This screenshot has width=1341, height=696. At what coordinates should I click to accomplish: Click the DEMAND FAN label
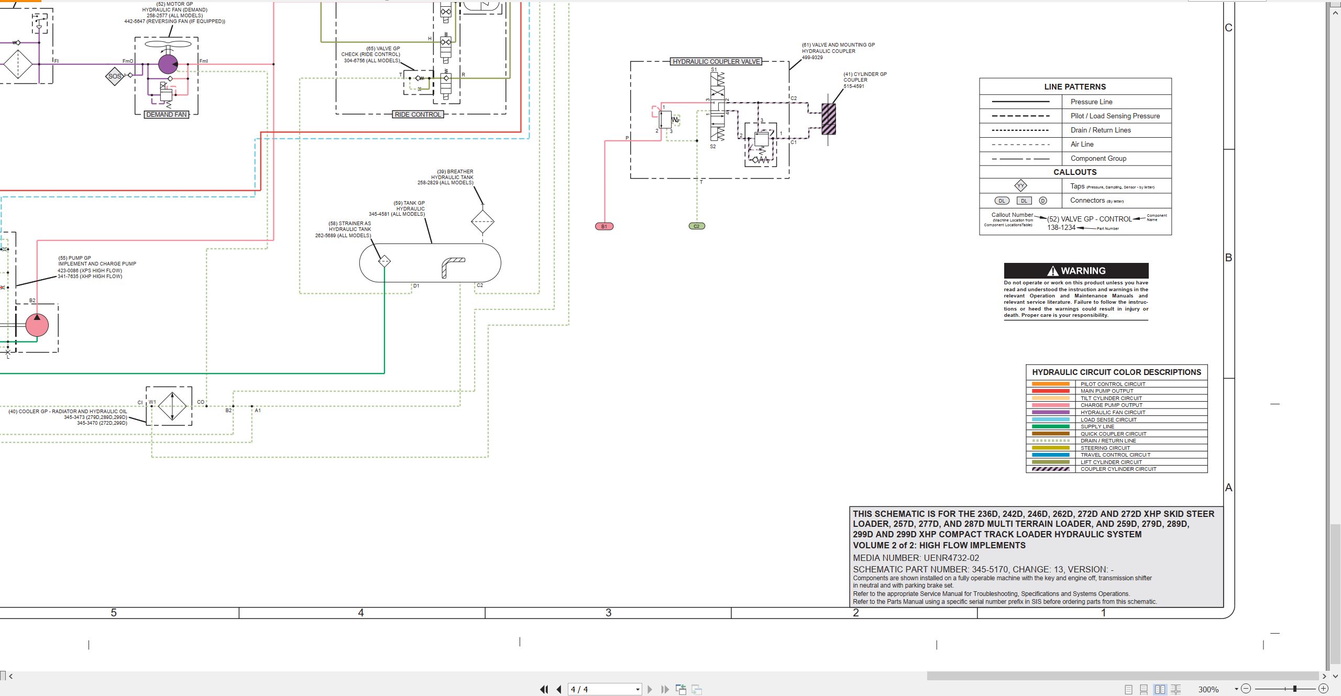166,114
